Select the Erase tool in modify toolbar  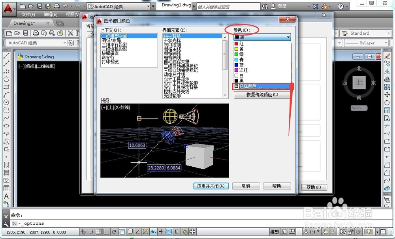(x=387, y=56)
